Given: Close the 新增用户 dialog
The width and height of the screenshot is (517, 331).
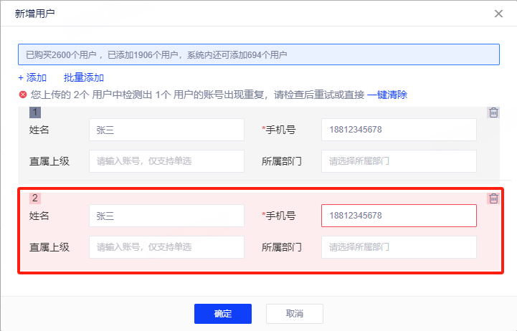Looking at the screenshot, I should pyautogui.click(x=498, y=13).
